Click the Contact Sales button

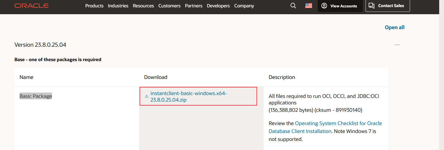(387, 6)
